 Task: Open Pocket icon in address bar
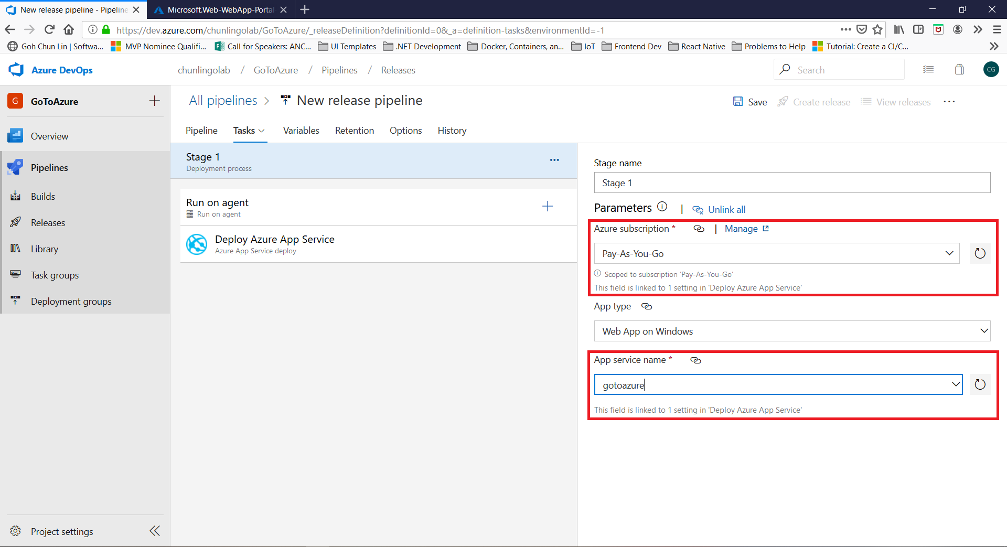coord(861,29)
